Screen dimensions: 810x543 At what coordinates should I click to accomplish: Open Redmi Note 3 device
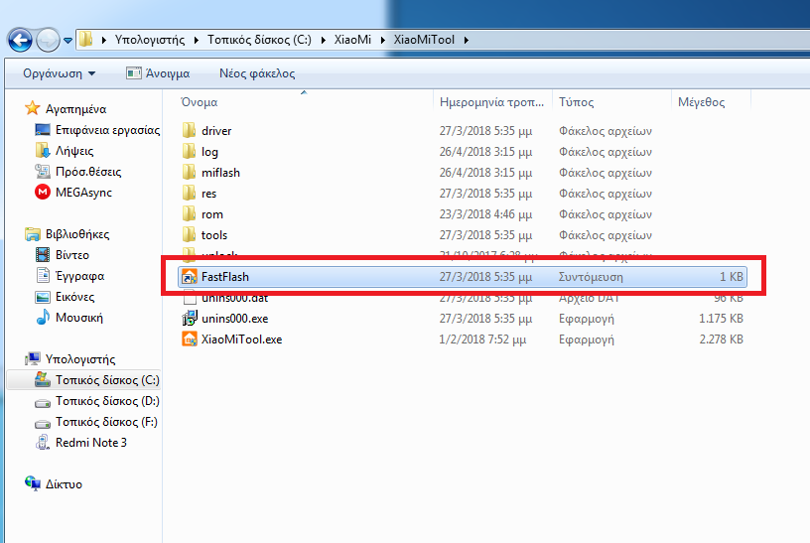91,443
